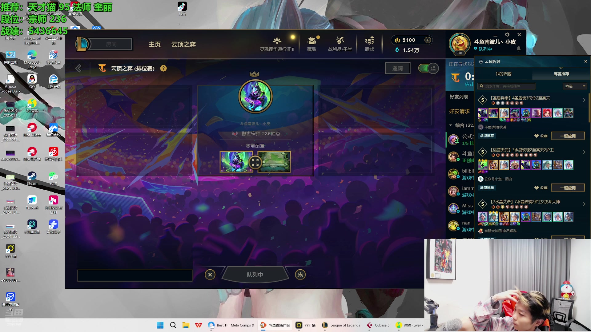Click the back arrow beside 云顶之弈 (排位赛)

click(x=78, y=68)
